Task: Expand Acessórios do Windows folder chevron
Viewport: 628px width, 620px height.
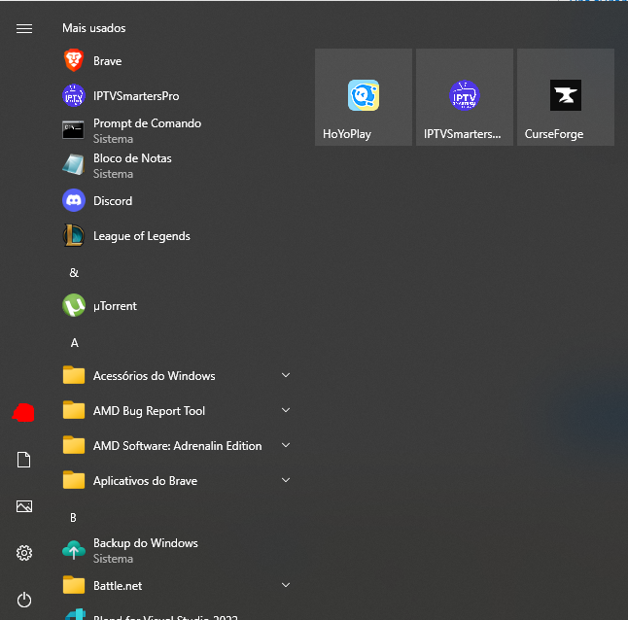Action: click(286, 375)
